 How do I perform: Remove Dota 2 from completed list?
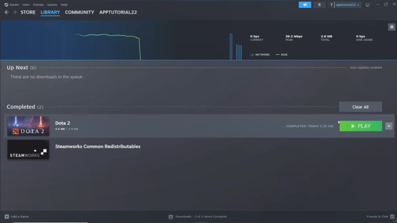tap(389, 126)
